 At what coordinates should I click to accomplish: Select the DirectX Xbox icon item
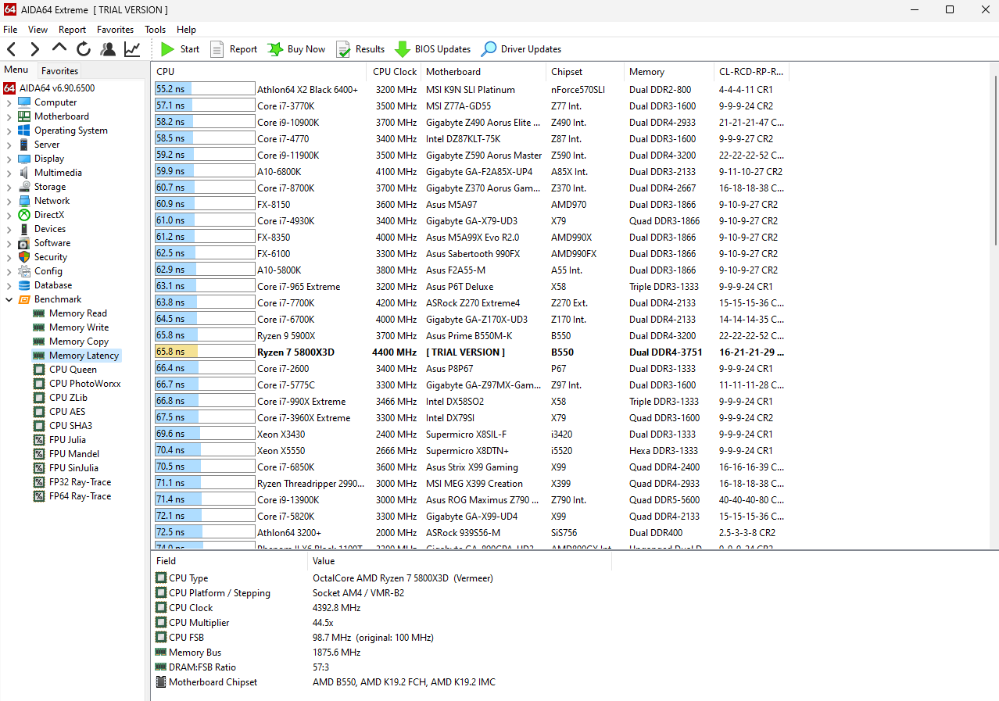coord(24,215)
